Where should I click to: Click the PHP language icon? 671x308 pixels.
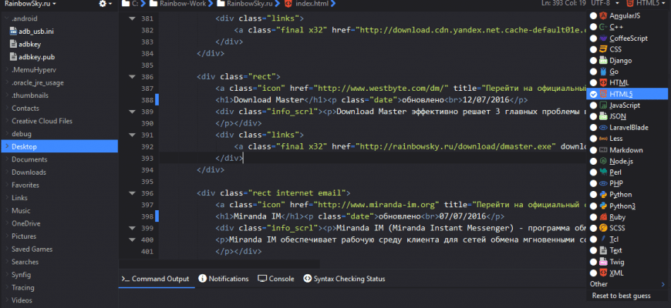pyautogui.click(x=603, y=183)
